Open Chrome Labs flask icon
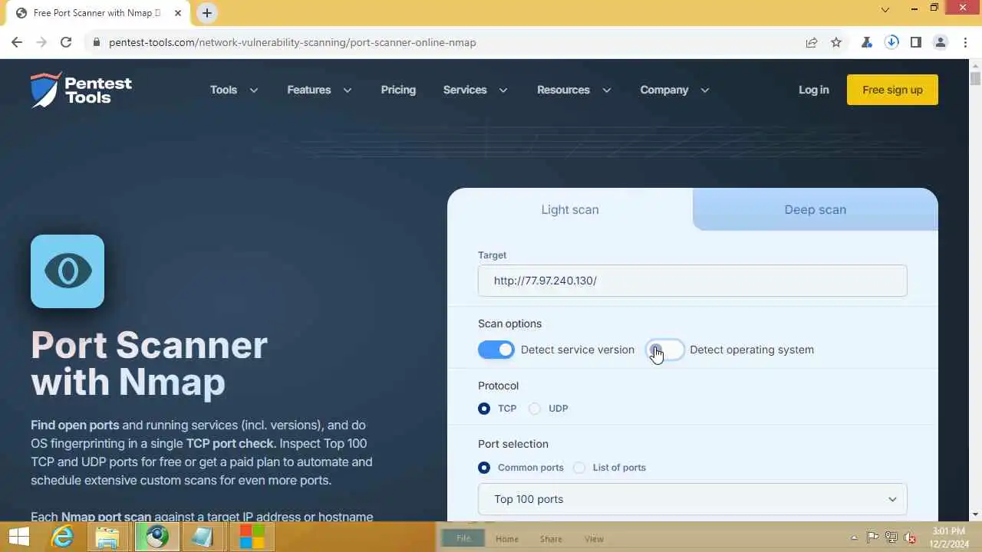The image size is (982, 552). 867,42
